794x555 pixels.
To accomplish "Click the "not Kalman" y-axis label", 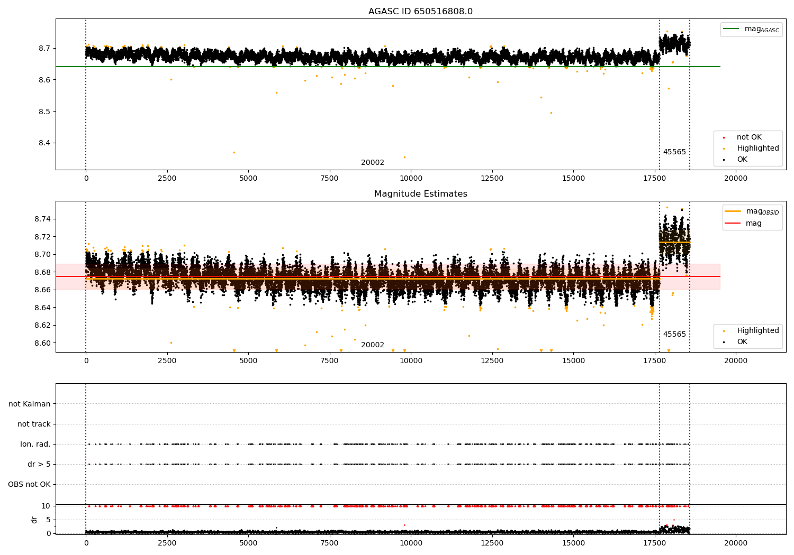I will pos(30,404).
